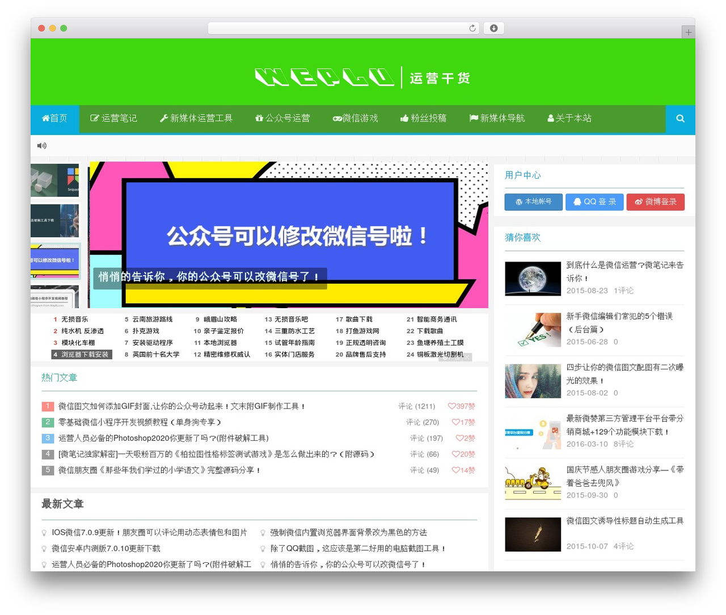Click 评论 (1211) on the first hot article
The height and width of the screenshot is (615, 726).
pyautogui.click(x=416, y=406)
